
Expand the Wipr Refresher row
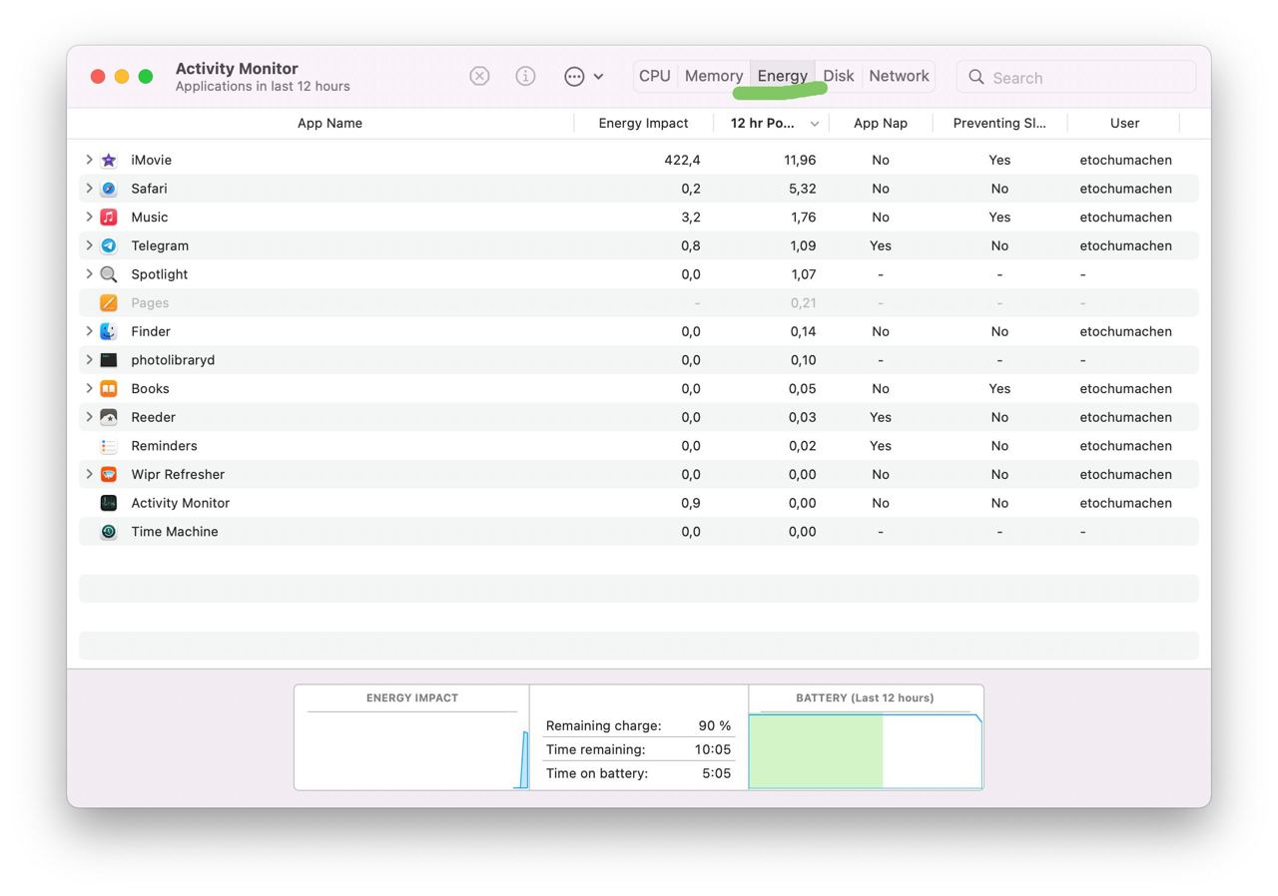click(89, 474)
